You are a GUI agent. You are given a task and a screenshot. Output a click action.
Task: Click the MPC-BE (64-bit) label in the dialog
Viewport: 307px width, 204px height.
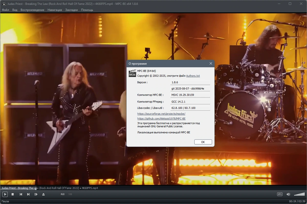coord(147,71)
